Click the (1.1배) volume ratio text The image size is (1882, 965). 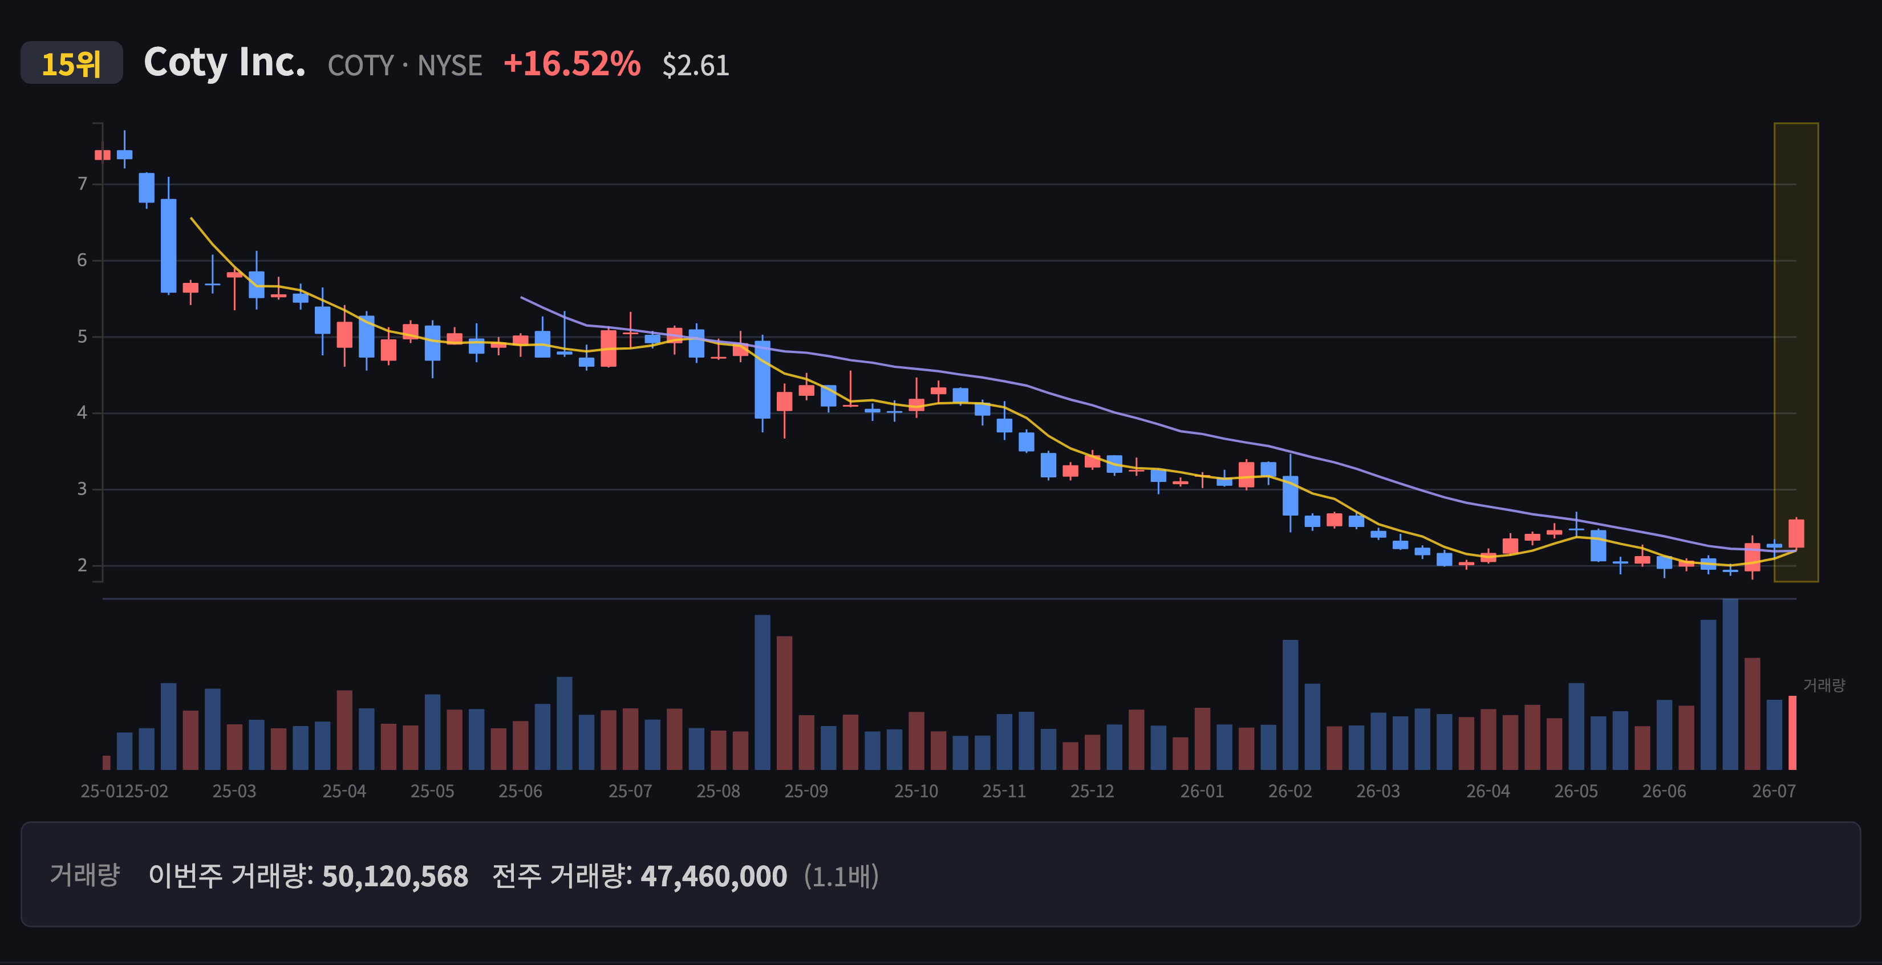tap(842, 876)
